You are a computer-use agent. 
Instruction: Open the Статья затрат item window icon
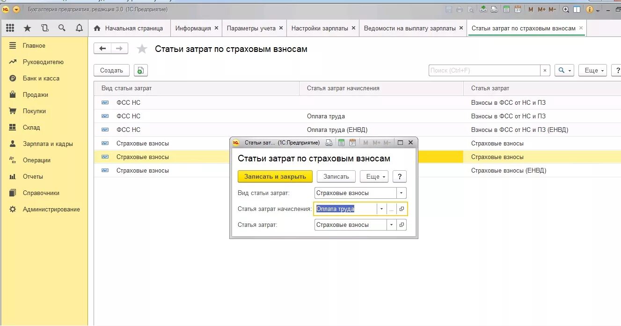coord(402,225)
